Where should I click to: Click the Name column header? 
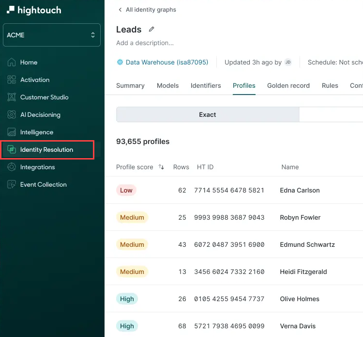290,167
